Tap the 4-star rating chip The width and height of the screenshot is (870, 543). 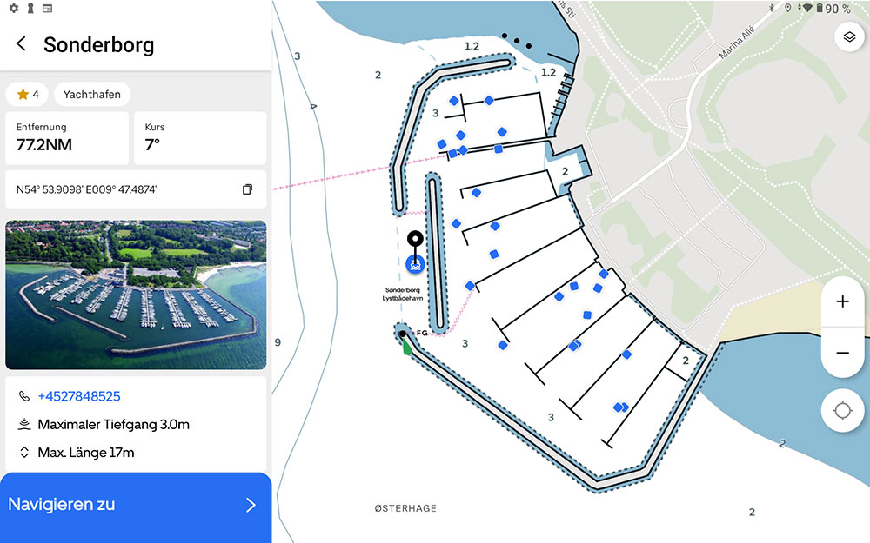click(x=27, y=94)
